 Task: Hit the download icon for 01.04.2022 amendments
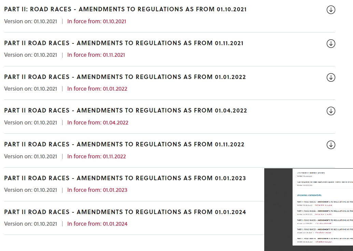click(x=331, y=111)
